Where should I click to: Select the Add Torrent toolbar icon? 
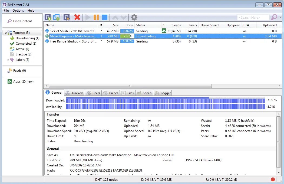[48, 17]
